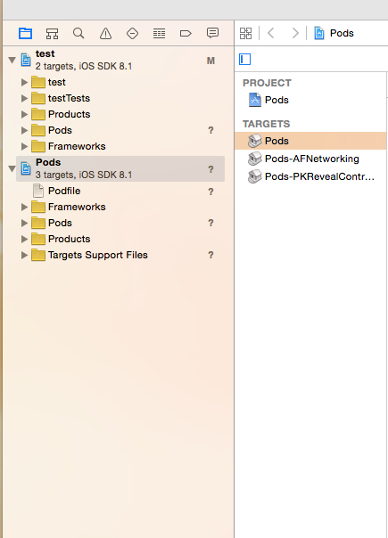Click the Pods-PKRevealContr target icon
This screenshot has height=538, width=388.
[x=255, y=176]
